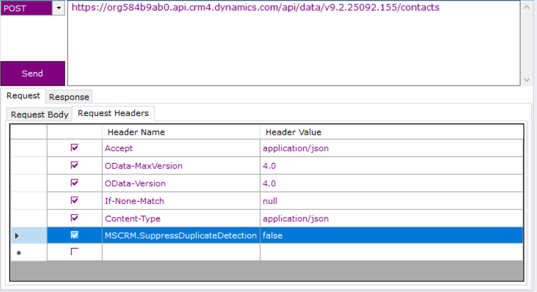The height and width of the screenshot is (292, 537).
Task: Enable the checkbox in the empty new row
Action: coord(75,252)
